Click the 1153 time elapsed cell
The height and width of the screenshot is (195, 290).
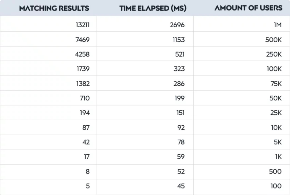click(x=145, y=39)
